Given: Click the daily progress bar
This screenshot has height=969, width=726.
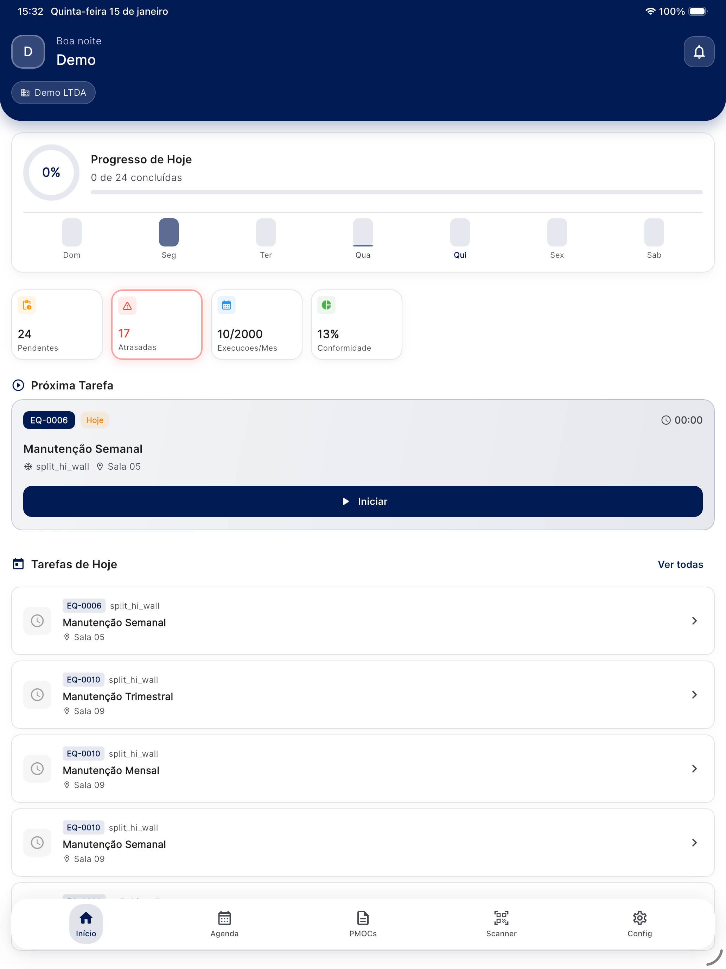Looking at the screenshot, I should point(396,192).
